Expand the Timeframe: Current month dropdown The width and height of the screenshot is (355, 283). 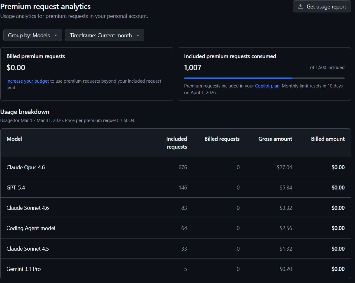pyautogui.click(x=104, y=35)
